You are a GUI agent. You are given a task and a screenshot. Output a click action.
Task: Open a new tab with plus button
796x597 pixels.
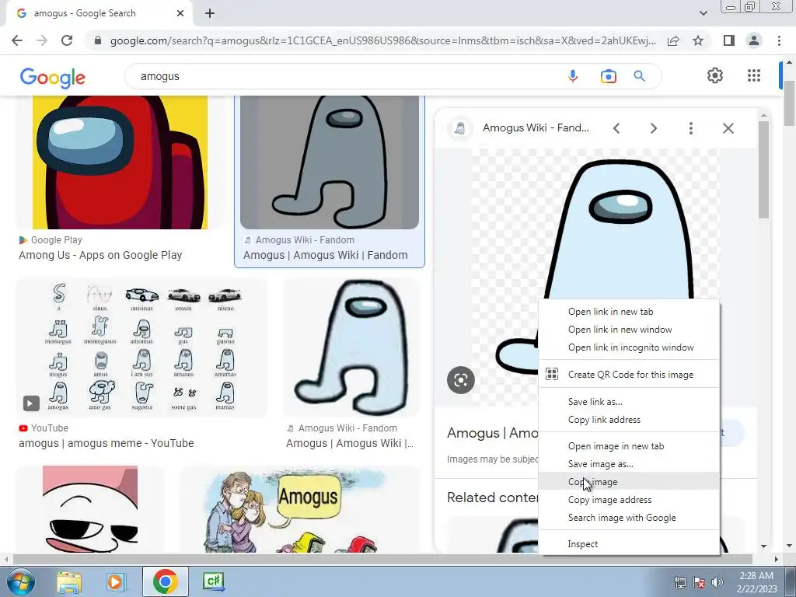pyautogui.click(x=210, y=14)
